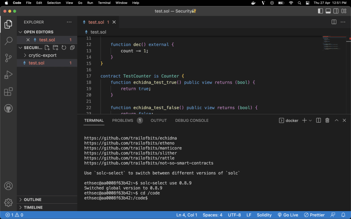Viewport: 351px width, 219px height.
Task: Kill the terminal with trash icon
Action: click(327, 120)
